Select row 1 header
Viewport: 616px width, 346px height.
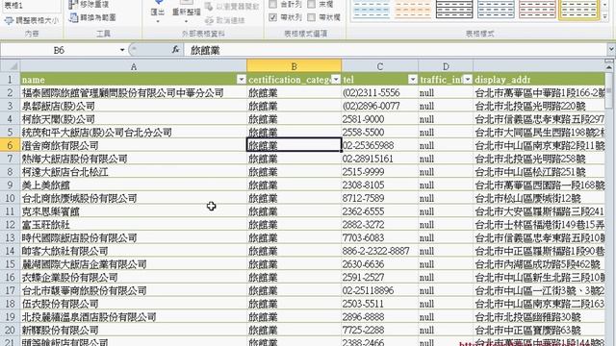[x=10, y=80]
